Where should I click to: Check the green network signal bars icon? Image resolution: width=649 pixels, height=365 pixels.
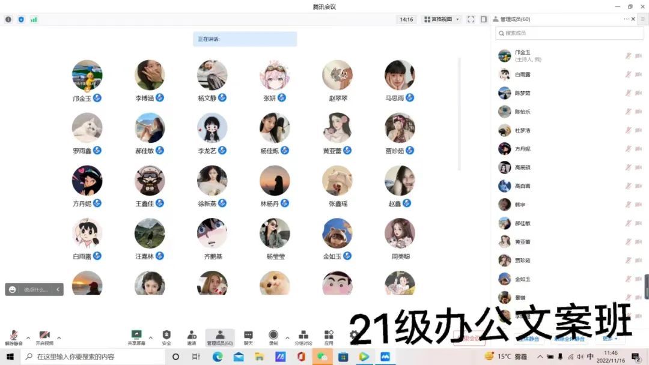click(x=34, y=19)
